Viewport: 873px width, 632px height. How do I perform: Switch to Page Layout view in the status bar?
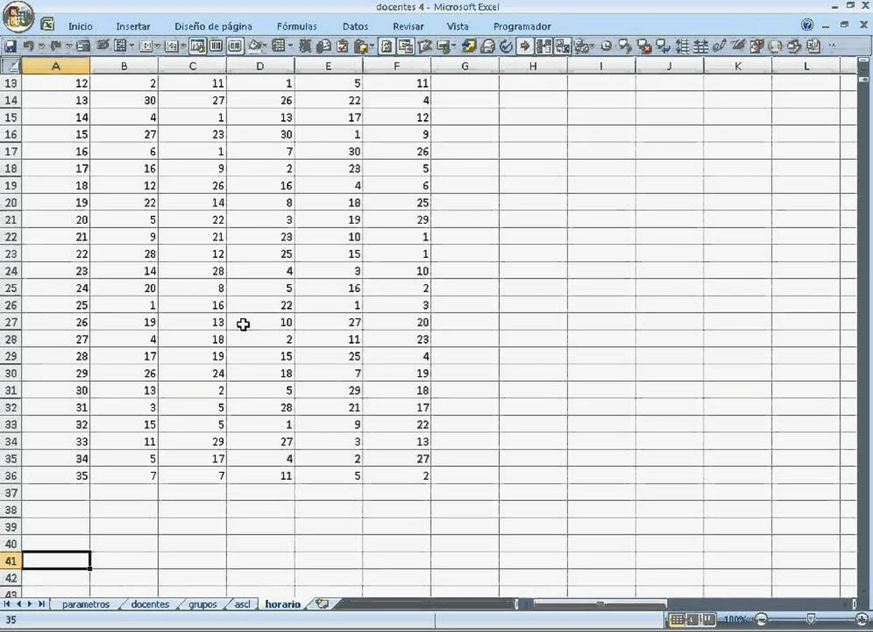click(x=692, y=620)
